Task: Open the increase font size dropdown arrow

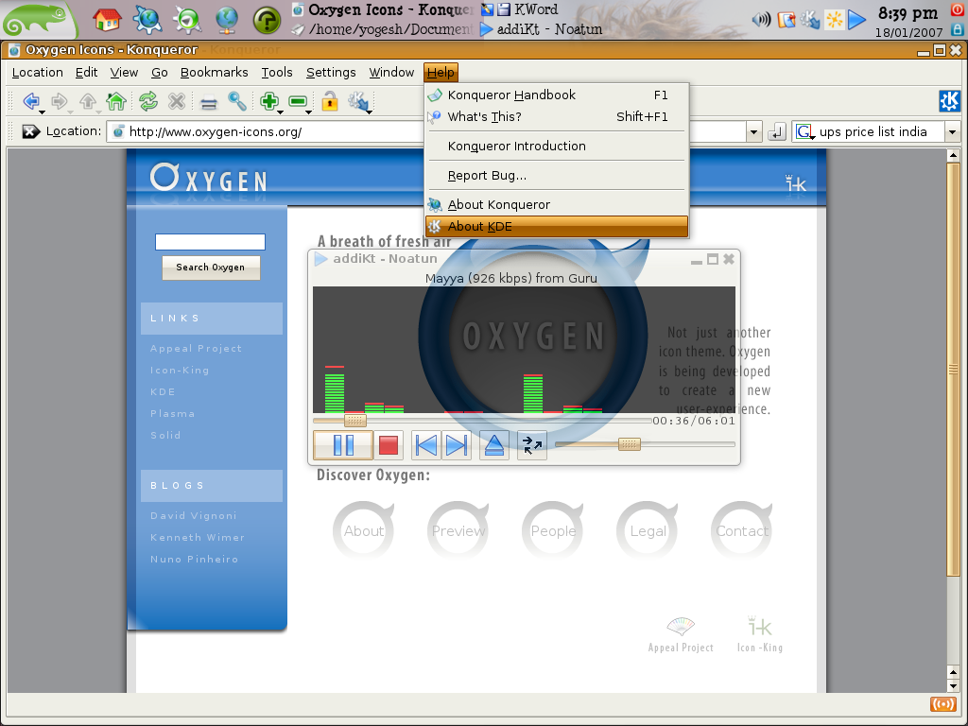Action: click(x=280, y=112)
